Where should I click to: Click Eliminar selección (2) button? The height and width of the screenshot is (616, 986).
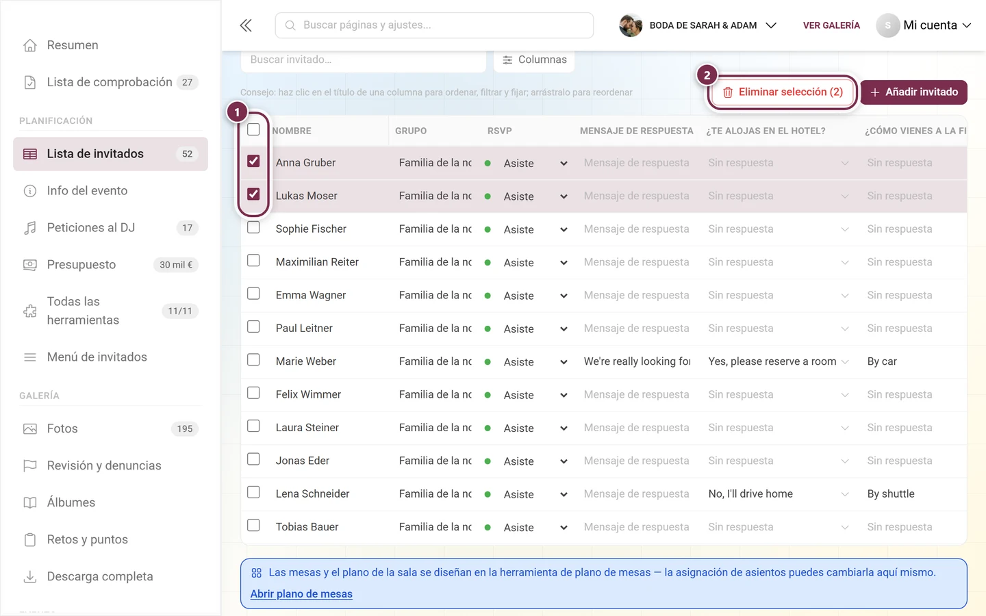tap(783, 92)
